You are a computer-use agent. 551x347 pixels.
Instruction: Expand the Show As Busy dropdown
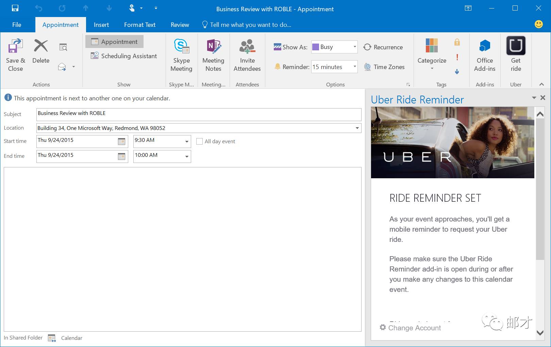pyautogui.click(x=354, y=47)
